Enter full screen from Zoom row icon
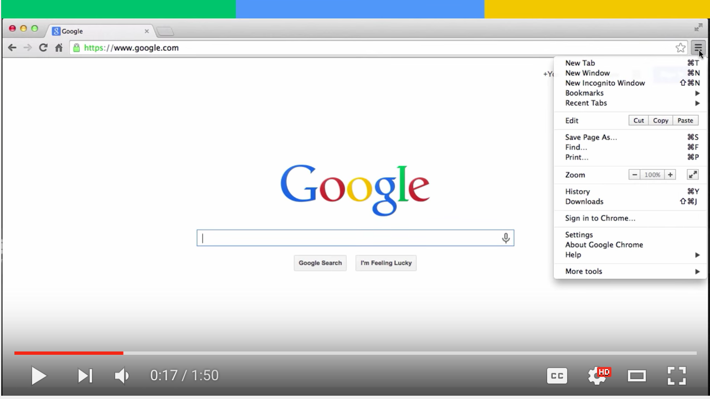This screenshot has width=710, height=399. click(692, 175)
